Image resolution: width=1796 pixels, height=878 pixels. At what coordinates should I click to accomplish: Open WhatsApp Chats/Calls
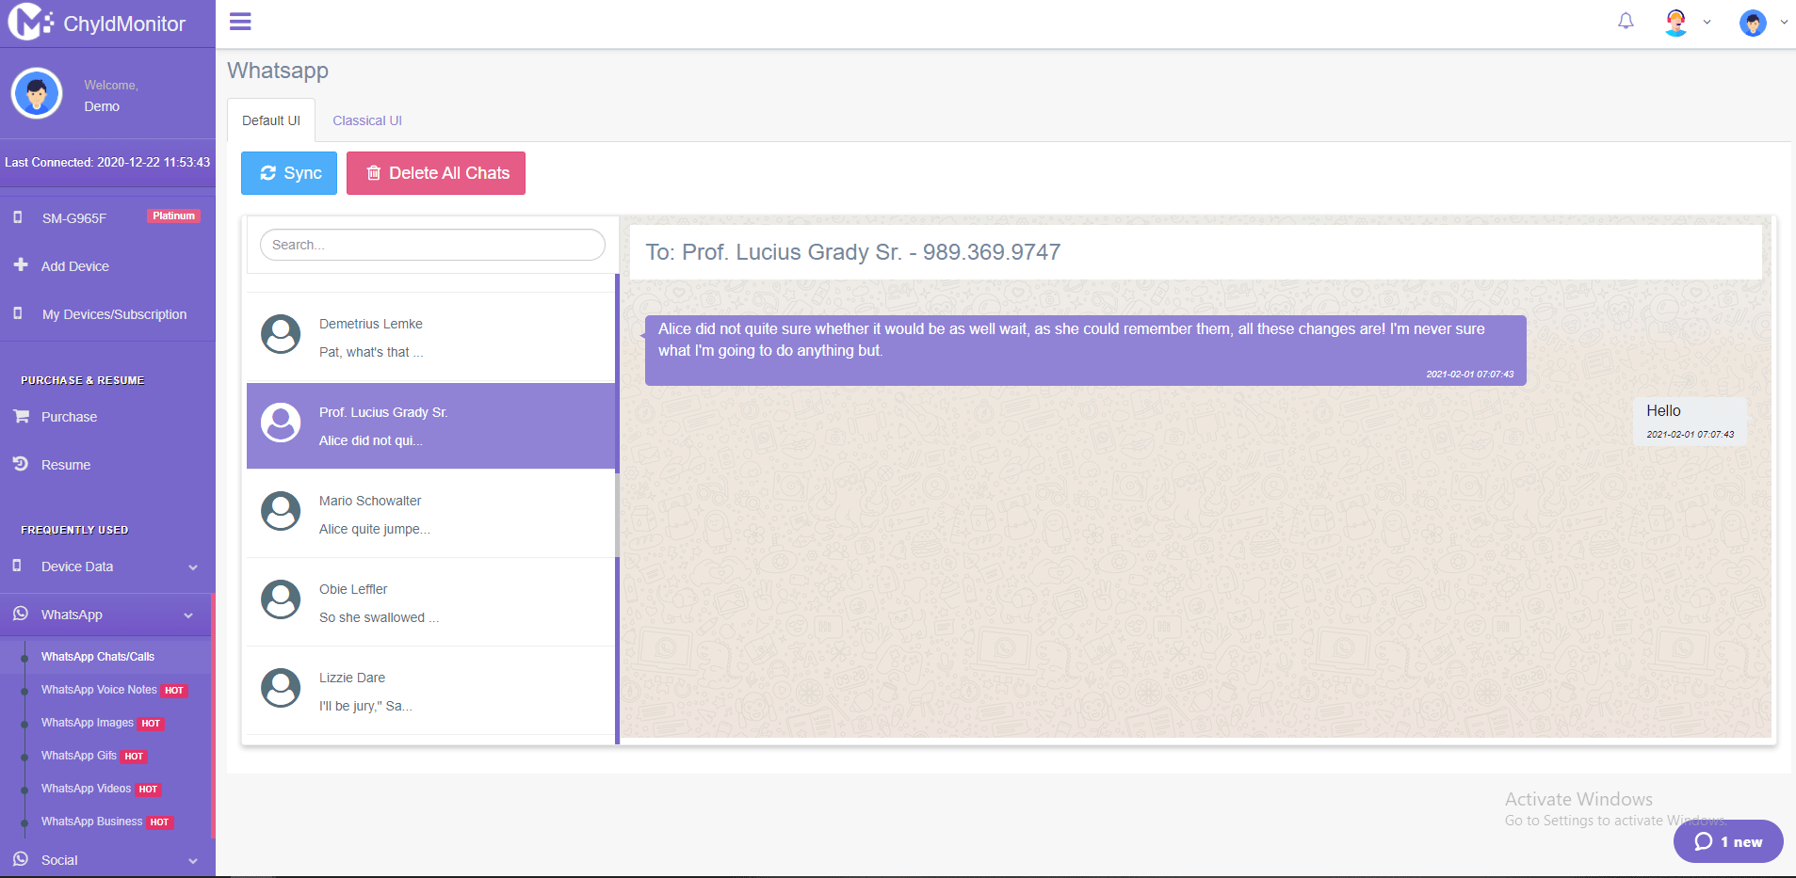click(x=98, y=657)
